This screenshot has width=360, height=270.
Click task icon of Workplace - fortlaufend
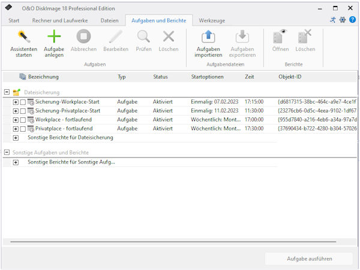pos(31,120)
